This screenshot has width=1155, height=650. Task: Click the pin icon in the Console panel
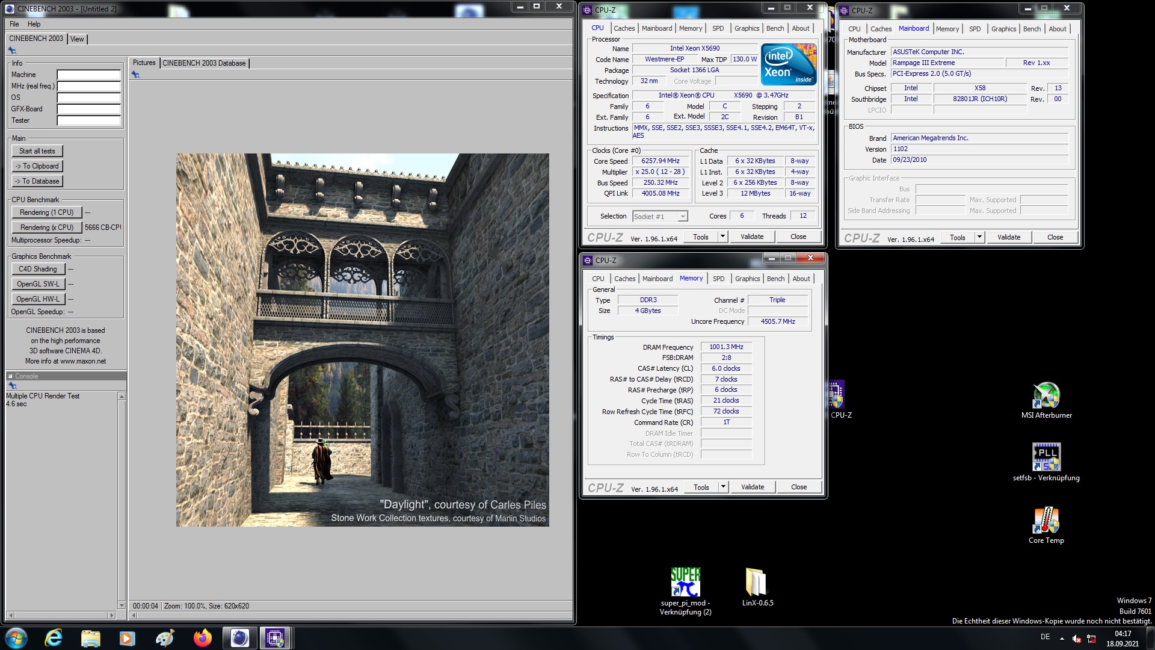12,385
